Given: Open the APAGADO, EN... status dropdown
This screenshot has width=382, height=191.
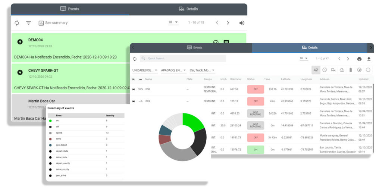Looking at the screenshot, I should 173,70.
